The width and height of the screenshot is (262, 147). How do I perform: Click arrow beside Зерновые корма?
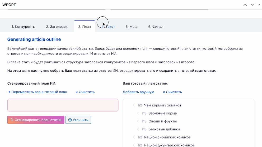coord(138,113)
